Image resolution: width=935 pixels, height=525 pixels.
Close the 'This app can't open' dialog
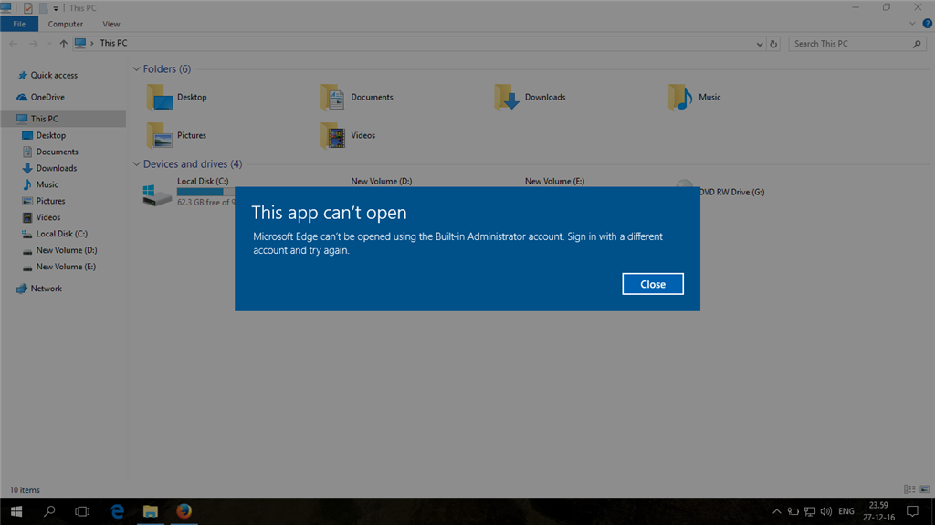coord(652,284)
